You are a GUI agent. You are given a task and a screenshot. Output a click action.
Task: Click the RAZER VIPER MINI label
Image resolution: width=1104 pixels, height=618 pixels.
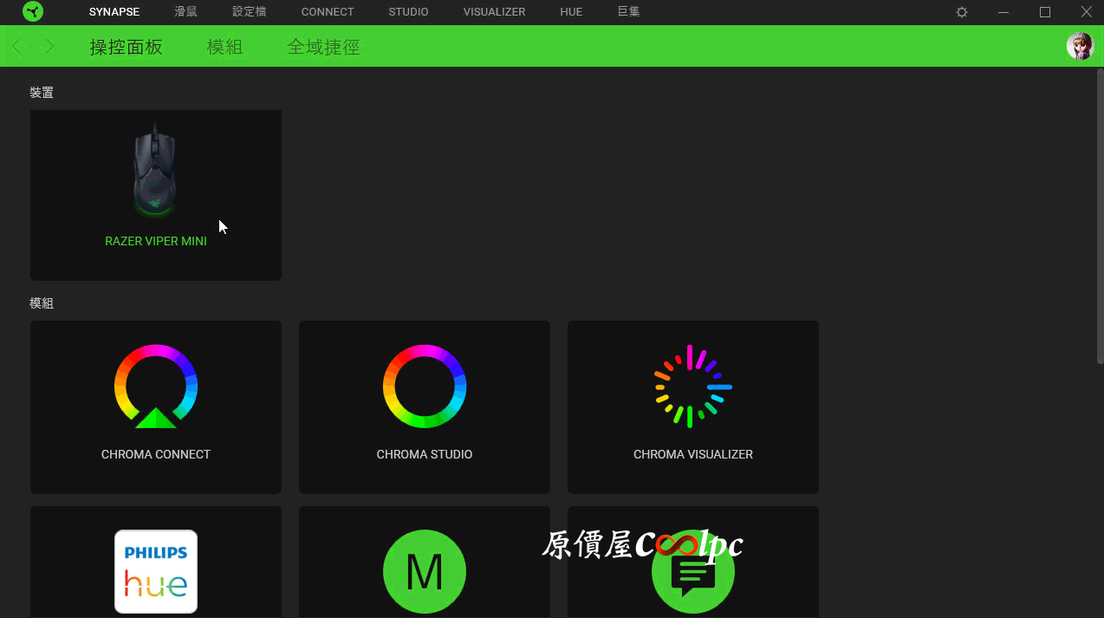(156, 241)
